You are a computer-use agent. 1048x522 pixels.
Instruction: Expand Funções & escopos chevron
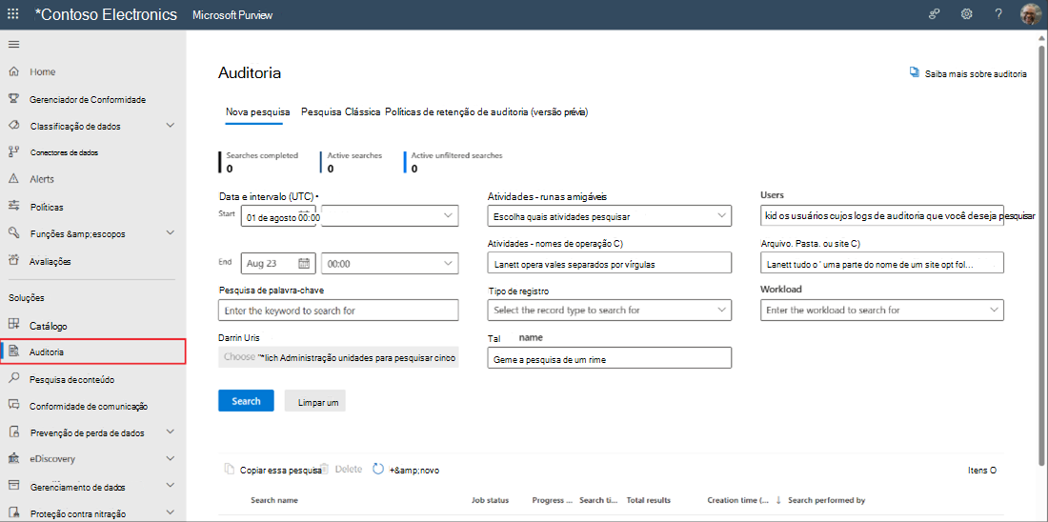tap(170, 233)
